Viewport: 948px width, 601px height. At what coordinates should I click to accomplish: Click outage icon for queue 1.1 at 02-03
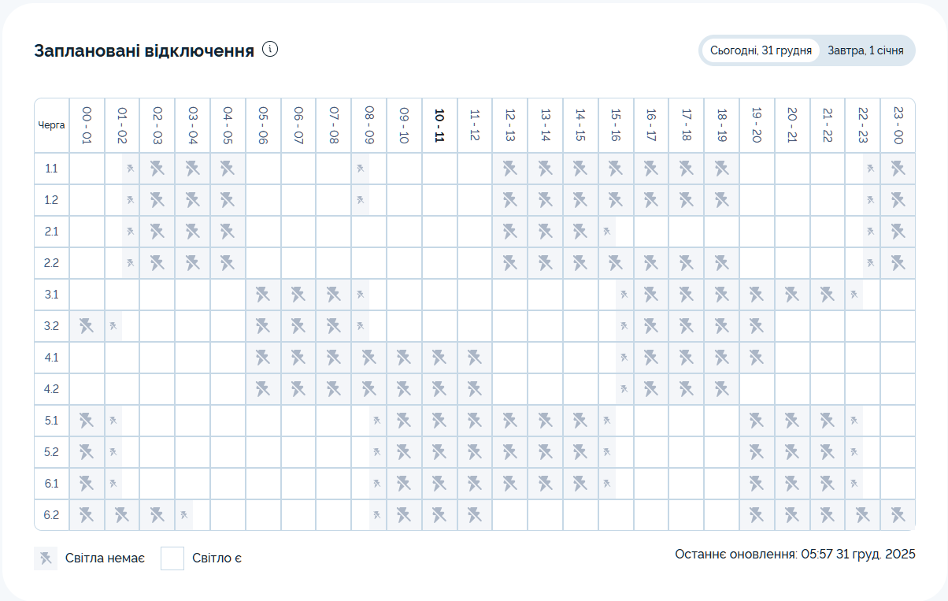point(157,169)
